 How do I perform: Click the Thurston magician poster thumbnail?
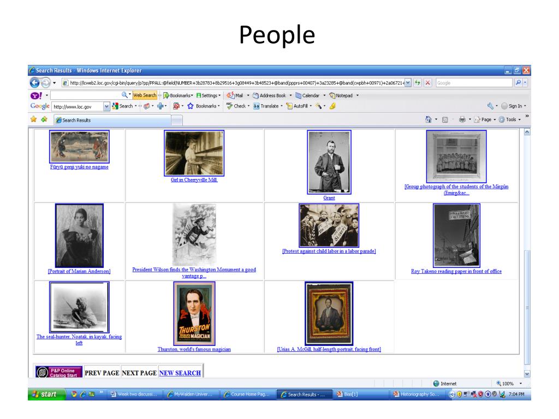pyautogui.click(x=194, y=314)
